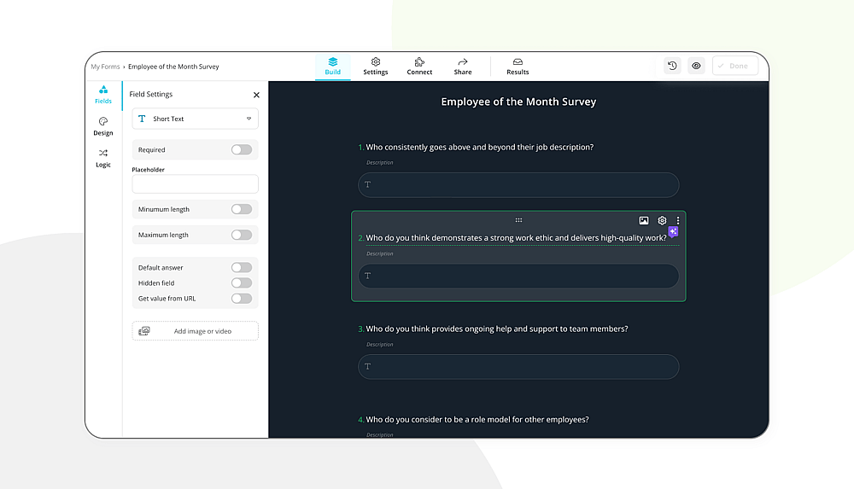This screenshot has width=854, height=489.
Task: Enable the Maximum length toggle
Action: pyautogui.click(x=242, y=235)
